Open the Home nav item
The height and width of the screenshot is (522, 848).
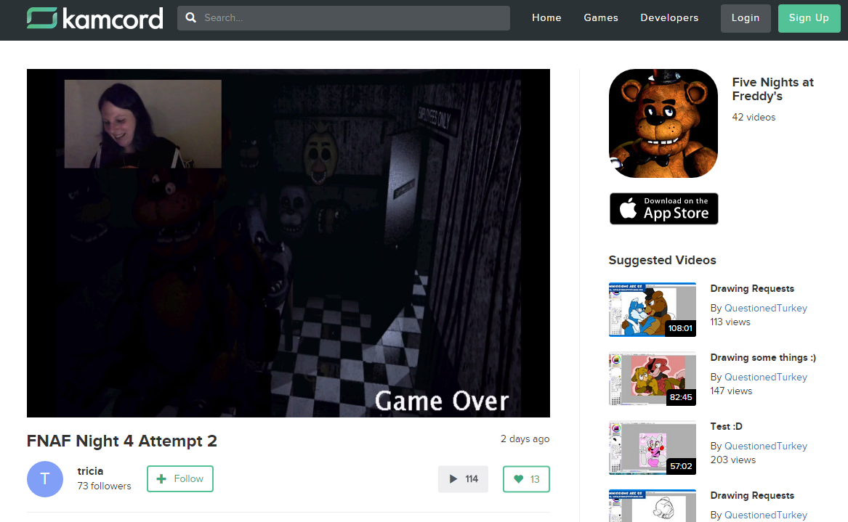click(x=546, y=18)
